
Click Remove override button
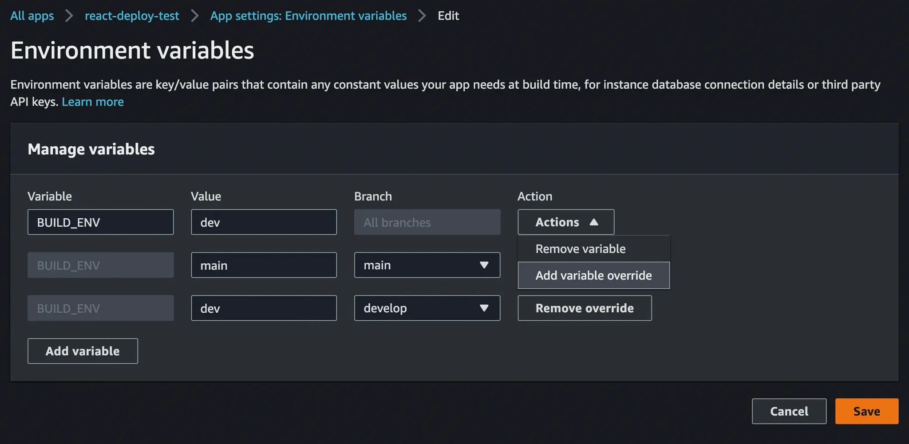(584, 308)
